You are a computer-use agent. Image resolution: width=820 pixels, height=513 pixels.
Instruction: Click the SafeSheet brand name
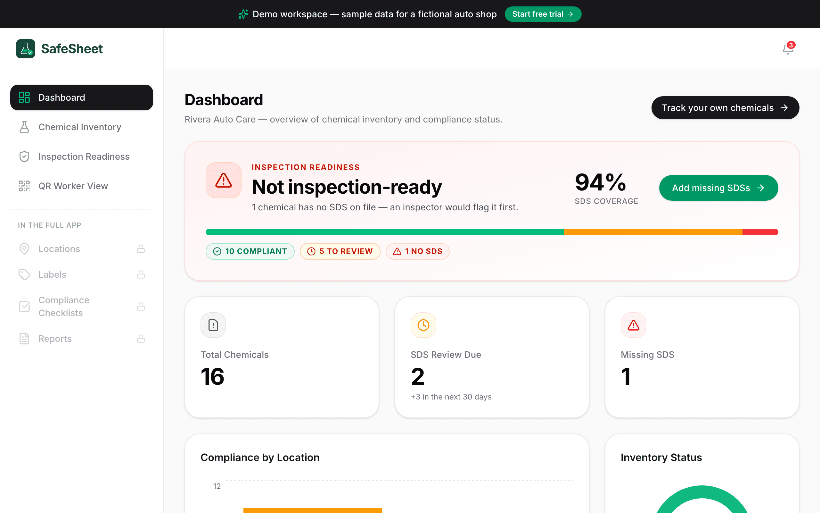pos(72,49)
